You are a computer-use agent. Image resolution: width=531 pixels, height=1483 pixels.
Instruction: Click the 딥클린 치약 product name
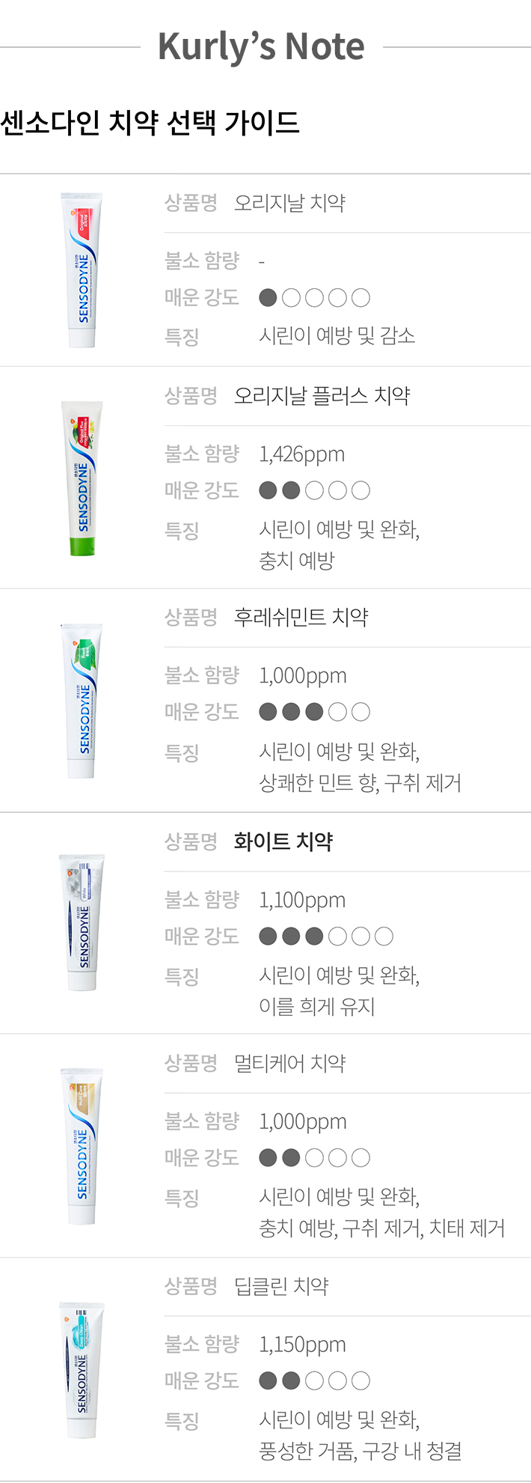coord(281,1286)
